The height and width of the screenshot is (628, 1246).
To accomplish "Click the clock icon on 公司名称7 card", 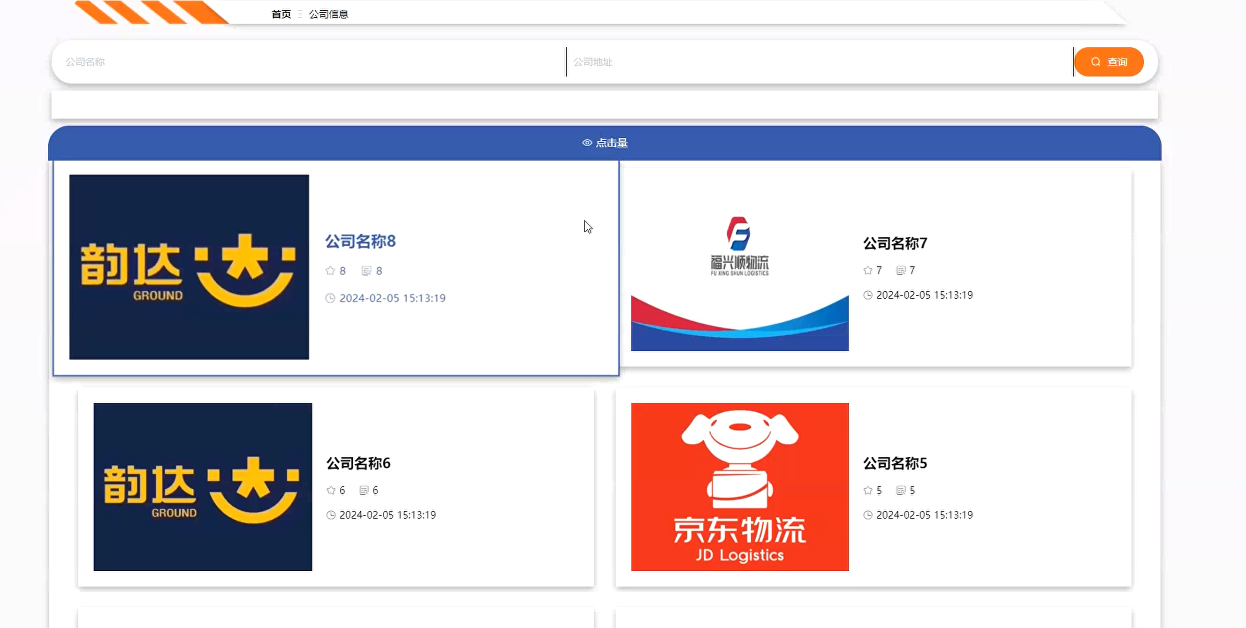I will (x=868, y=295).
